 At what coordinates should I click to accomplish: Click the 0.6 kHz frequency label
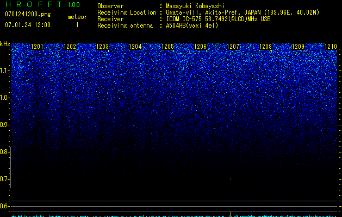click(4, 206)
